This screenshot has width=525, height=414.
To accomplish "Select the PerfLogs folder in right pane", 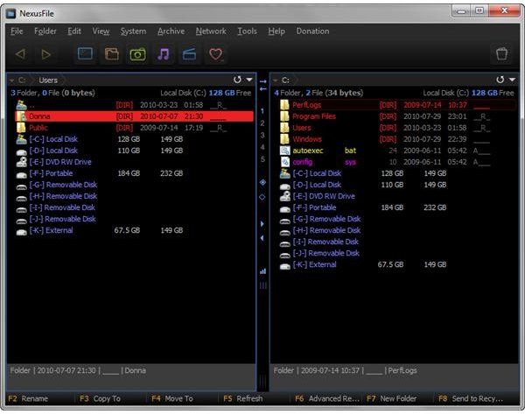I will (x=397, y=105).
